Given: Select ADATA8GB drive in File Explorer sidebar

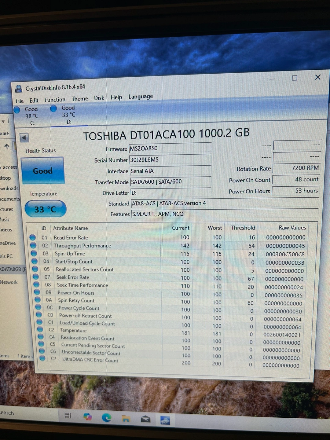Looking at the screenshot, I should (x=13, y=269).
